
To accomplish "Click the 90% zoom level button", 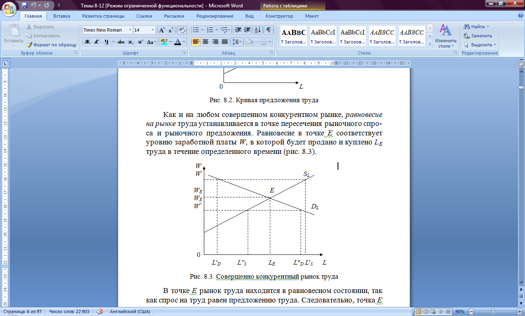I will (x=459, y=311).
